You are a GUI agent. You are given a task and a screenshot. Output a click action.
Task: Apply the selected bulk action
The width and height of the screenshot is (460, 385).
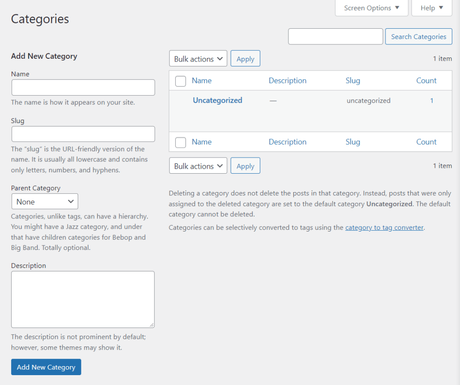tap(245, 58)
